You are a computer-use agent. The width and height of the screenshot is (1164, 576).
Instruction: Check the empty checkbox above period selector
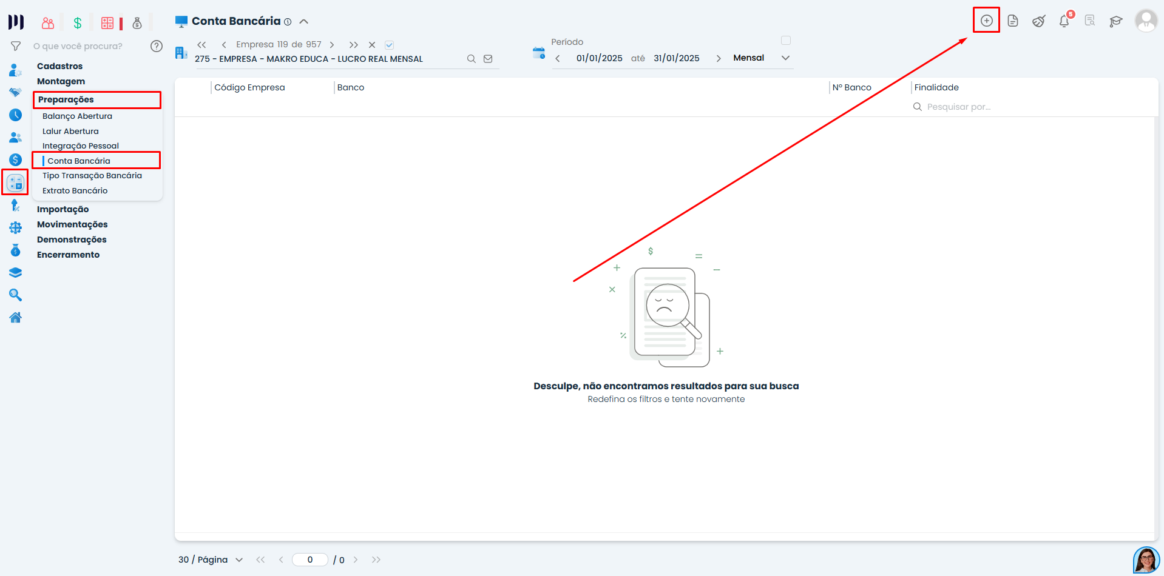tap(785, 41)
